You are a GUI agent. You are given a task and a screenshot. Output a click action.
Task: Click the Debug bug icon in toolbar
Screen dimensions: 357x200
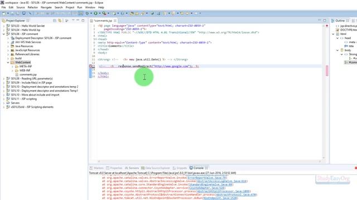[x=87, y=13]
